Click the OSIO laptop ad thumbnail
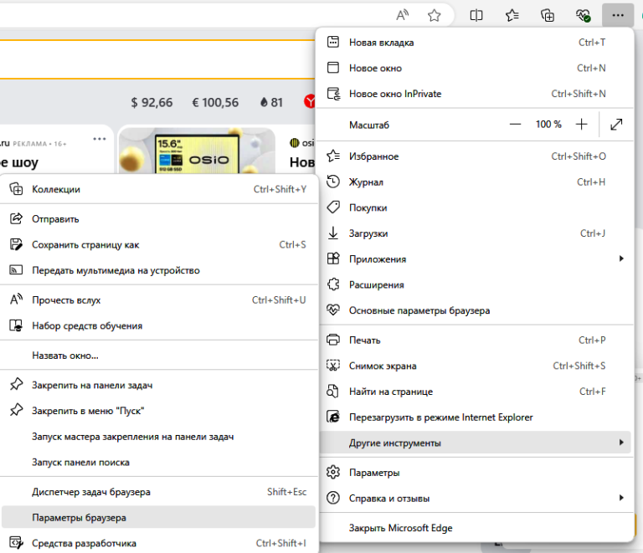Image resolution: width=643 pixels, height=553 pixels. 197,151
